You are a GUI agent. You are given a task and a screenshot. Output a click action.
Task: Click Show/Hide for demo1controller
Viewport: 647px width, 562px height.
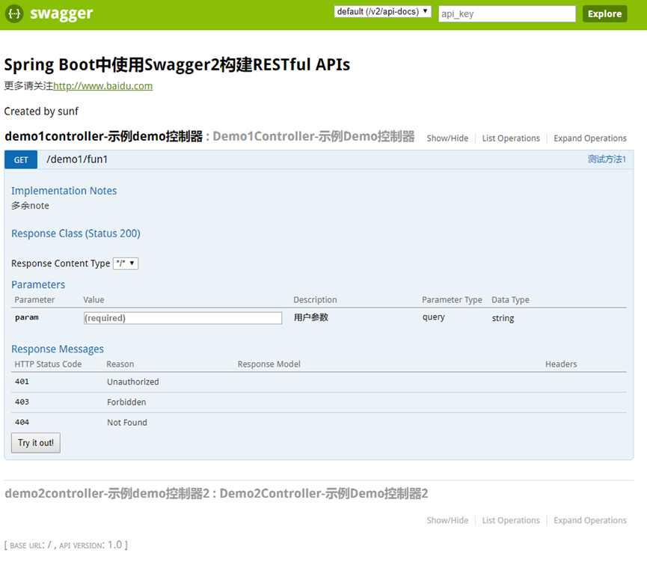point(447,138)
